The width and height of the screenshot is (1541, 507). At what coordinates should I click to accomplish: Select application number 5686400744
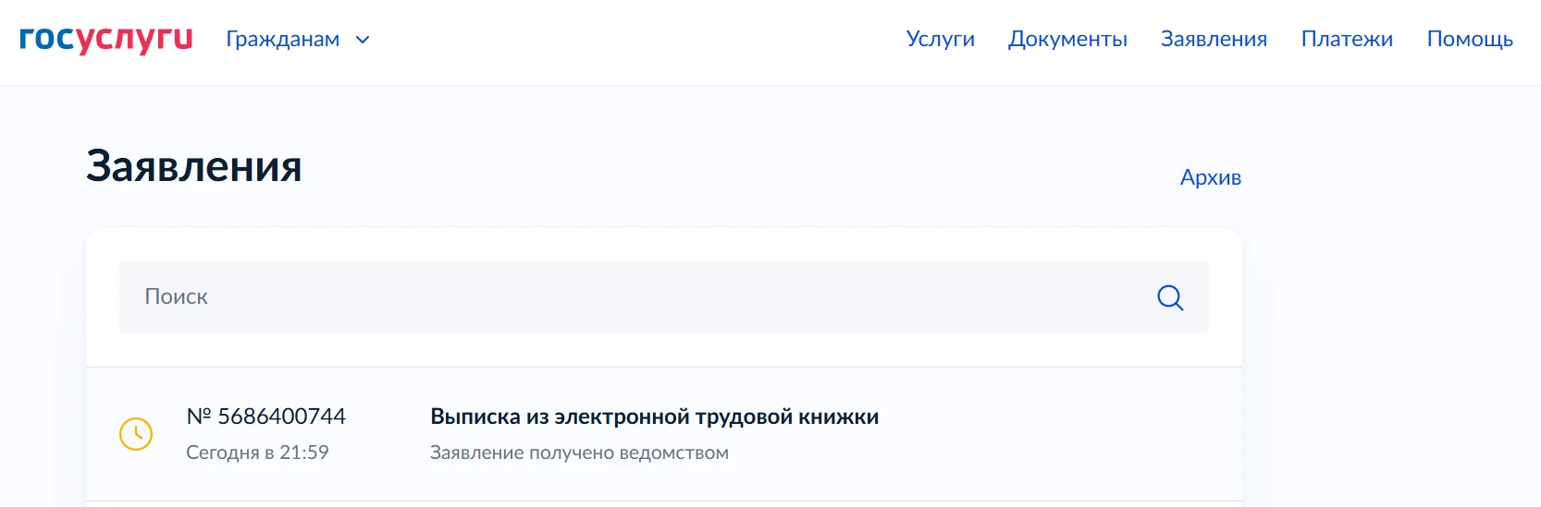click(x=265, y=416)
